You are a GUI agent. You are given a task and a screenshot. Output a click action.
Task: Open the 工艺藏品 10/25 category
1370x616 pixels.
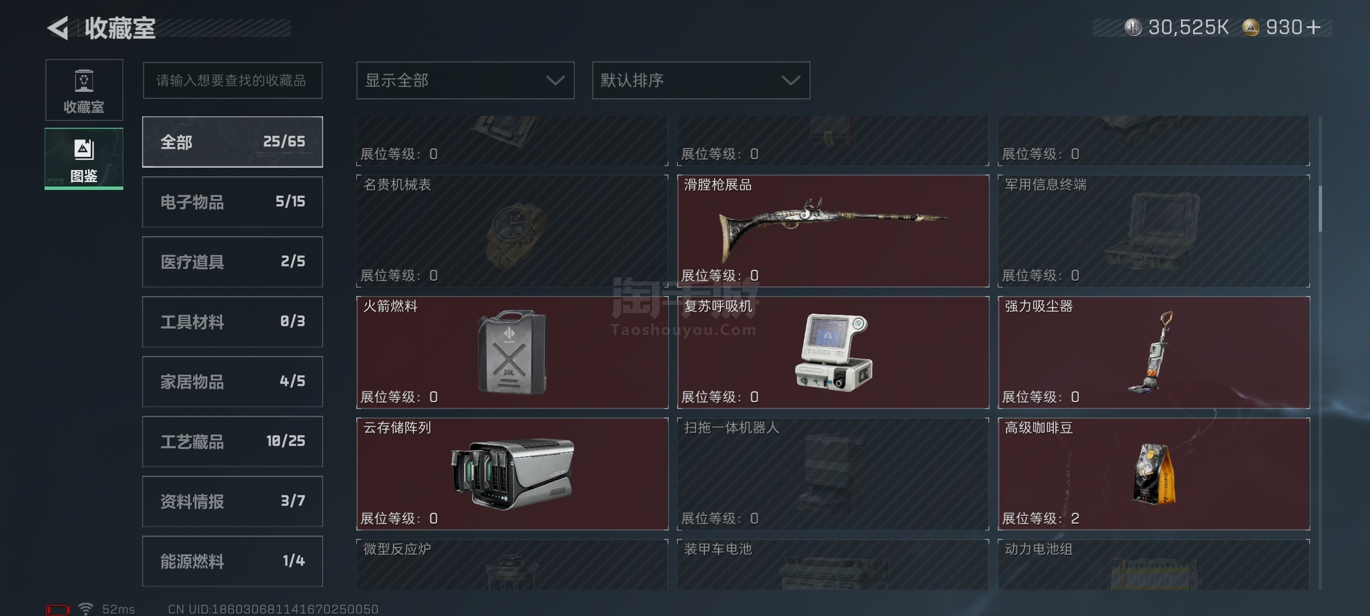click(x=232, y=441)
